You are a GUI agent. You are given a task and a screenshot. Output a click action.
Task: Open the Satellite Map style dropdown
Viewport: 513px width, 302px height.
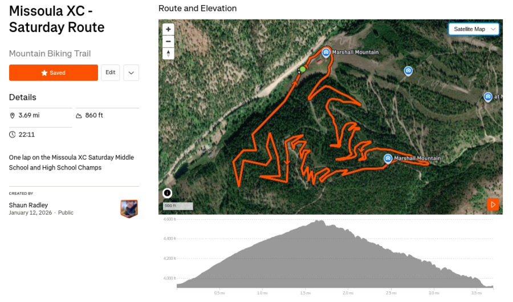(x=474, y=29)
